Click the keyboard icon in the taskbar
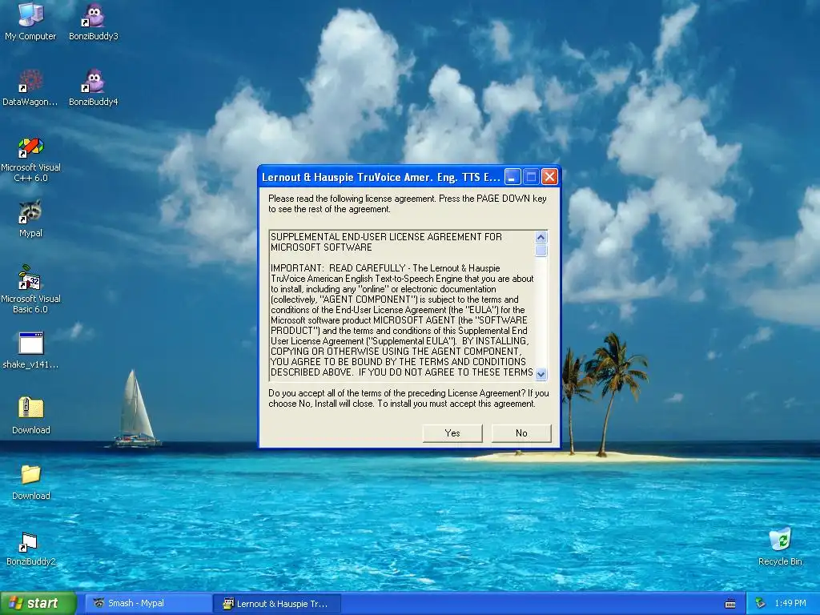The width and height of the screenshot is (820, 615). click(730, 604)
